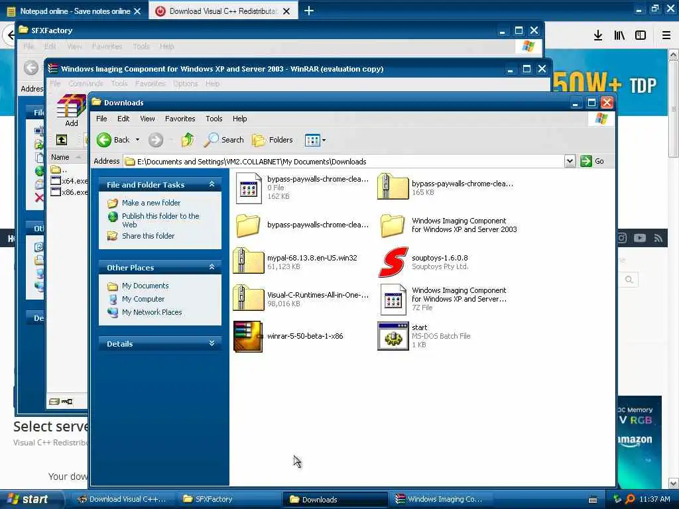Image resolution: width=679 pixels, height=509 pixels.
Task: Click x86.exe in WinRAR file list
Action: coord(70,192)
